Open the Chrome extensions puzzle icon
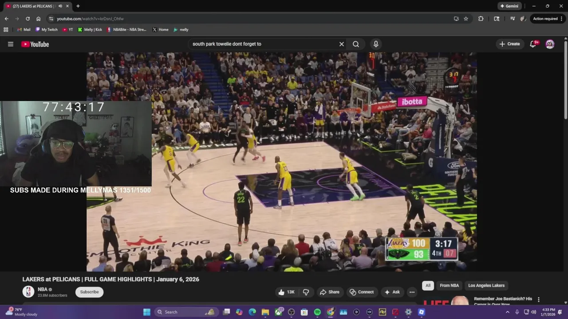This screenshot has height=319, width=568. coord(481,19)
